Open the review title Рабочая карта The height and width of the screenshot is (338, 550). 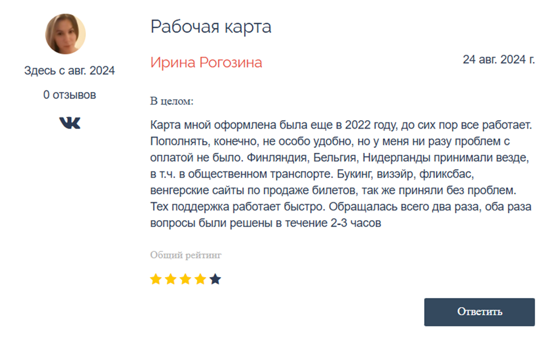[x=211, y=27]
